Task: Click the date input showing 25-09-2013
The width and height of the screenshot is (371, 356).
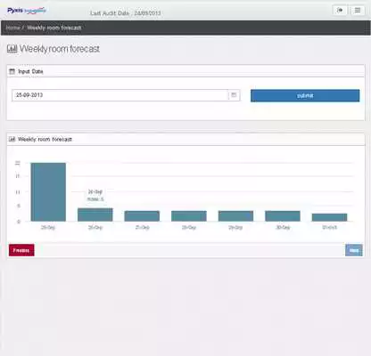Action: 120,95
